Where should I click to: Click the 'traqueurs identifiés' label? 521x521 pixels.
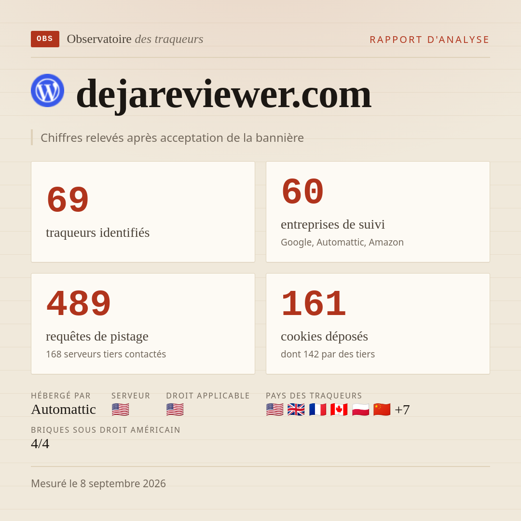pyautogui.click(x=97, y=233)
